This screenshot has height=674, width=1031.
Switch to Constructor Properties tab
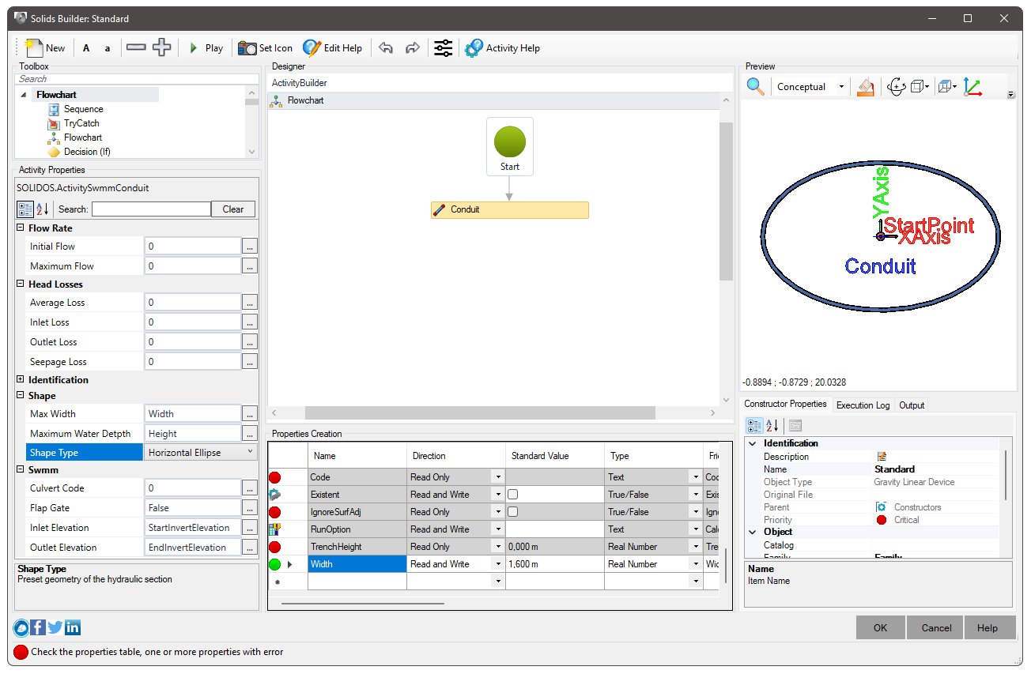coord(785,404)
